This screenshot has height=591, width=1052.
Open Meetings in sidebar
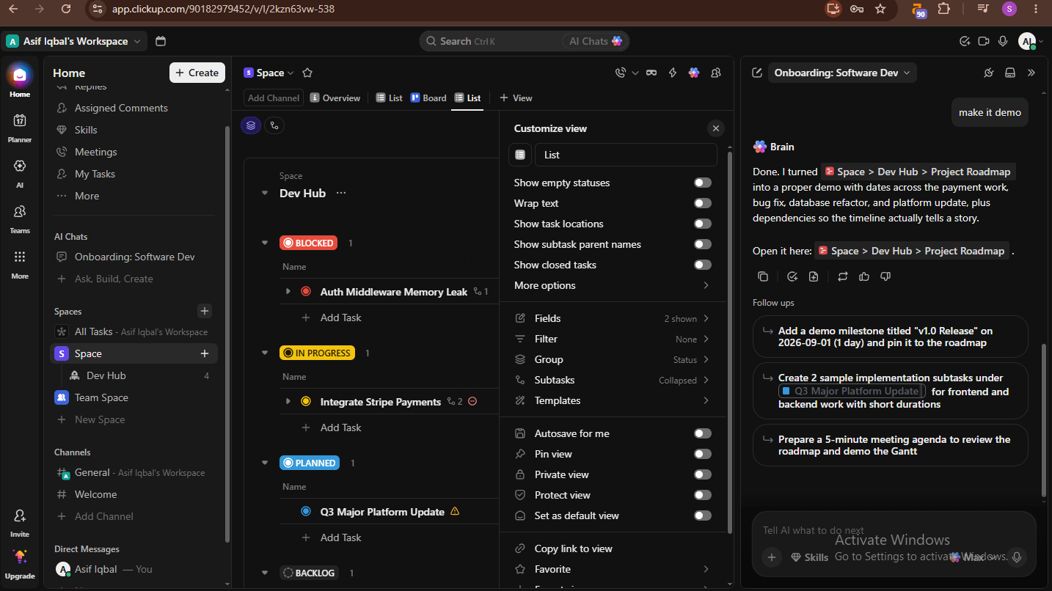pyautogui.click(x=95, y=152)
